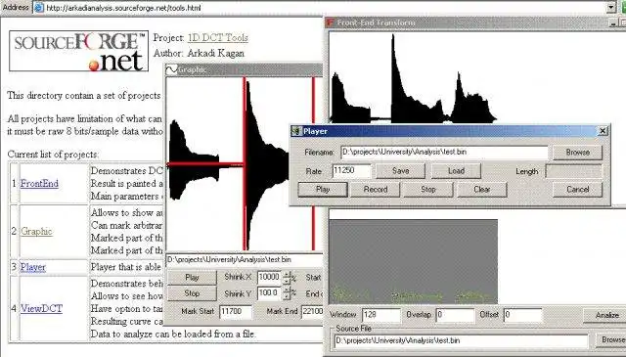Click the Front-End Transform envelope plot
The height and width of the screenshot is (357, 626).
(x=477, y=77)
